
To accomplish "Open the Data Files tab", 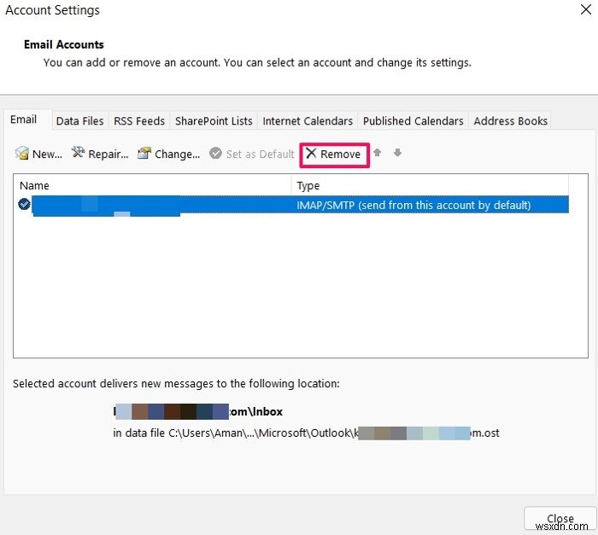I will 79,121.
